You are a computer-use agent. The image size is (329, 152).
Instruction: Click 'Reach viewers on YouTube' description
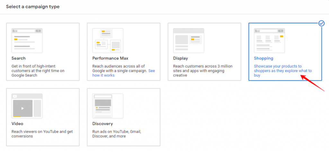coord(42,134)
